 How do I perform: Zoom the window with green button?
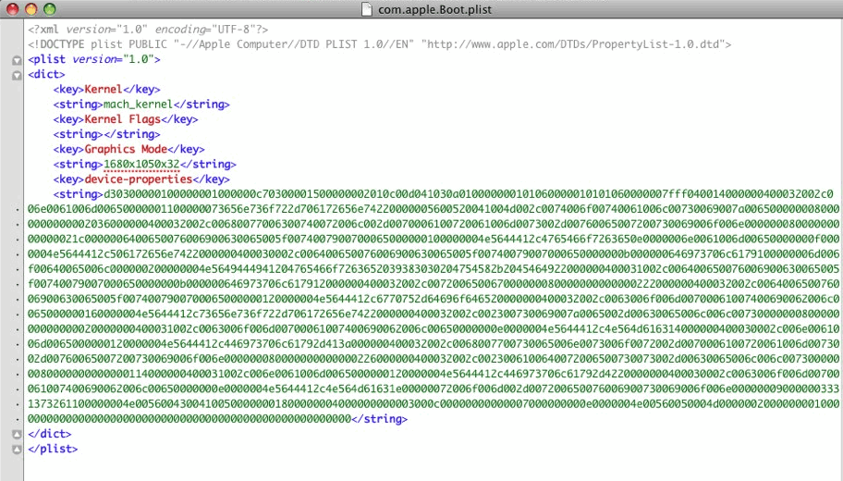coord(50,9)
